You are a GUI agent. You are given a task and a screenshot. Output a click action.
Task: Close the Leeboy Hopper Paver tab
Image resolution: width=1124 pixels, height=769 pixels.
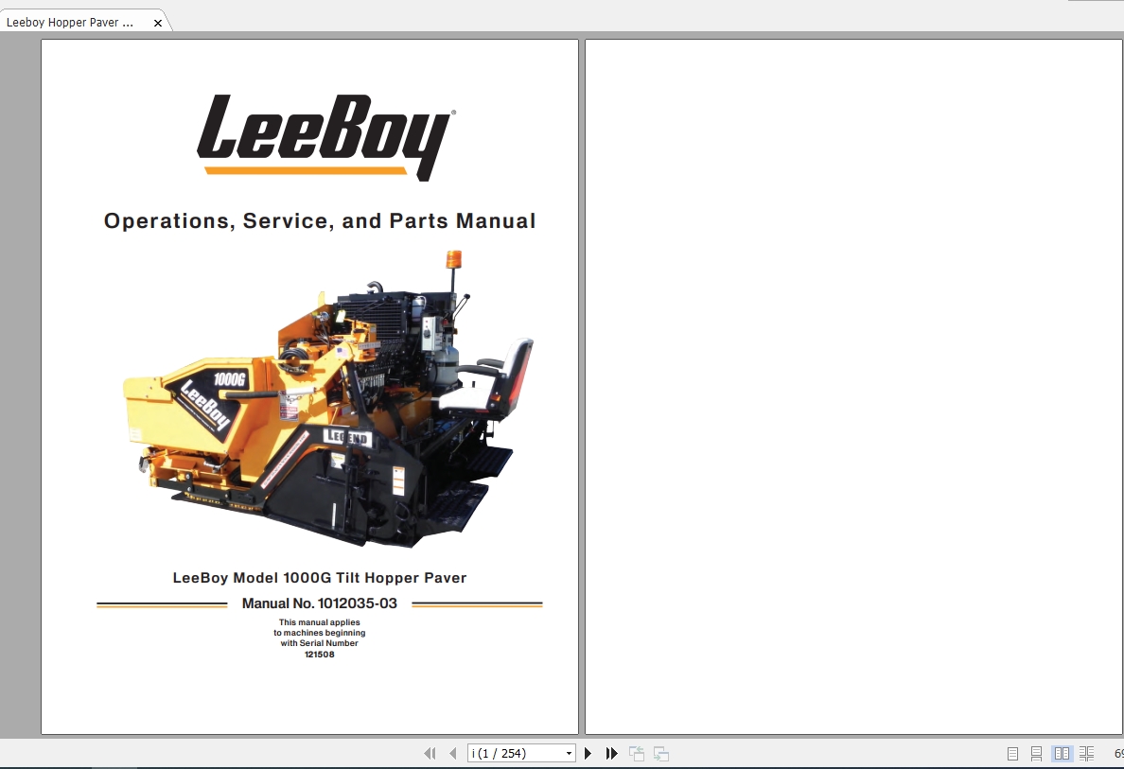pyautogui.click(x=158, y=23)
